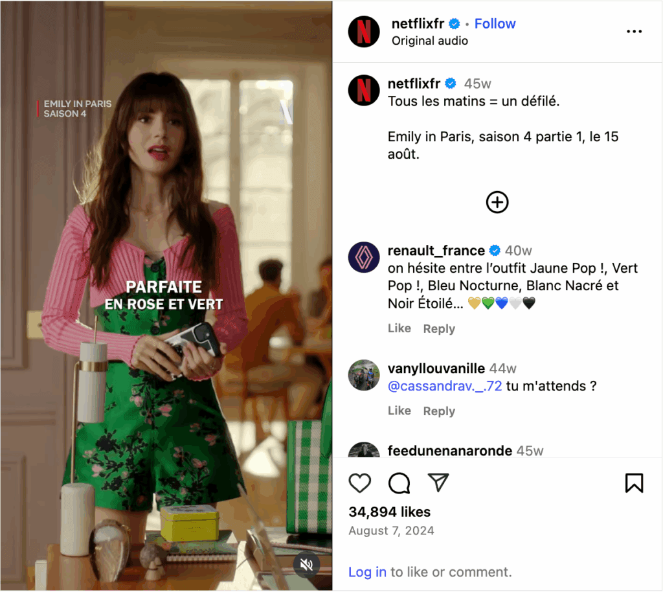Image resolution: width=663 pixels, height=592 pixels.
Task: Save the post with the bookmark icon
Action: pos(634,483)
